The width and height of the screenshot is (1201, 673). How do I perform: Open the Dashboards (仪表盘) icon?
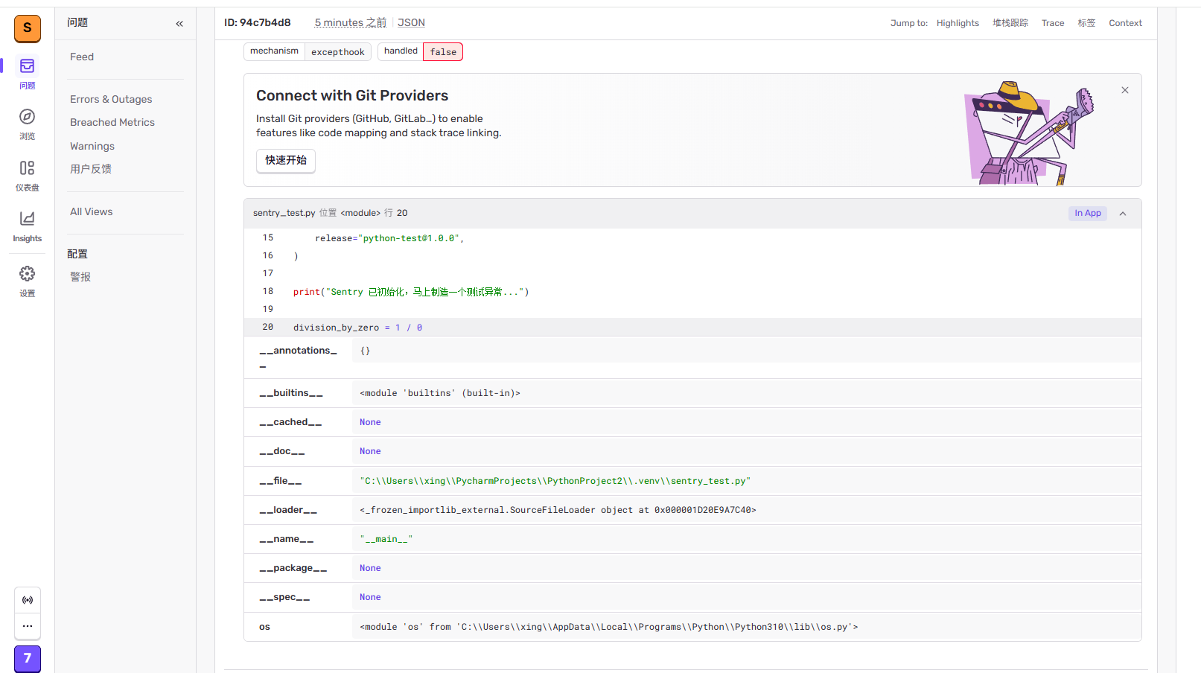pos(27,168)
